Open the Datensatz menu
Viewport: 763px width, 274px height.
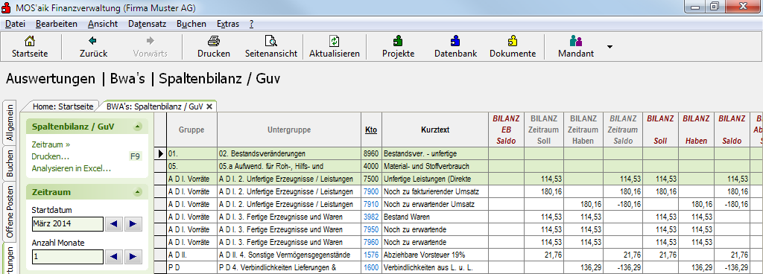pyautogui.click(x=148, y=24)
